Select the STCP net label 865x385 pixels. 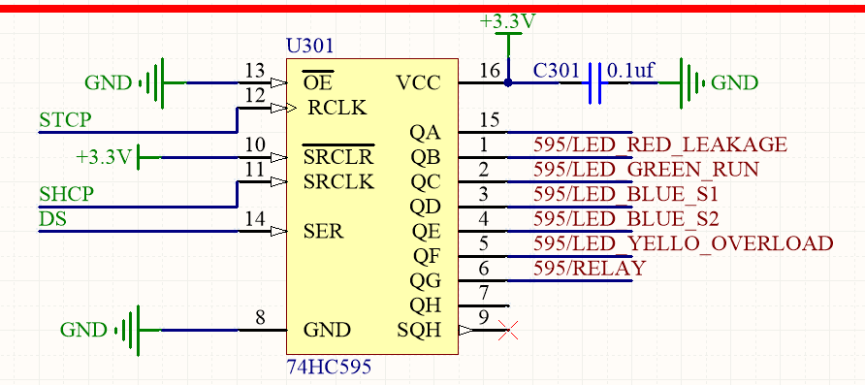(x=65, y=119)
